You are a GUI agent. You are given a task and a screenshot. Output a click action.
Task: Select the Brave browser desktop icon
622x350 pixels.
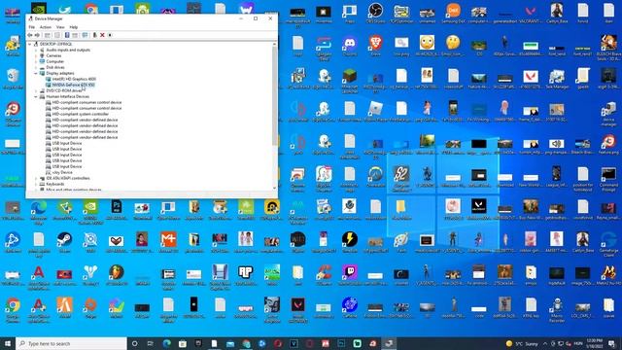pos(375,46)
